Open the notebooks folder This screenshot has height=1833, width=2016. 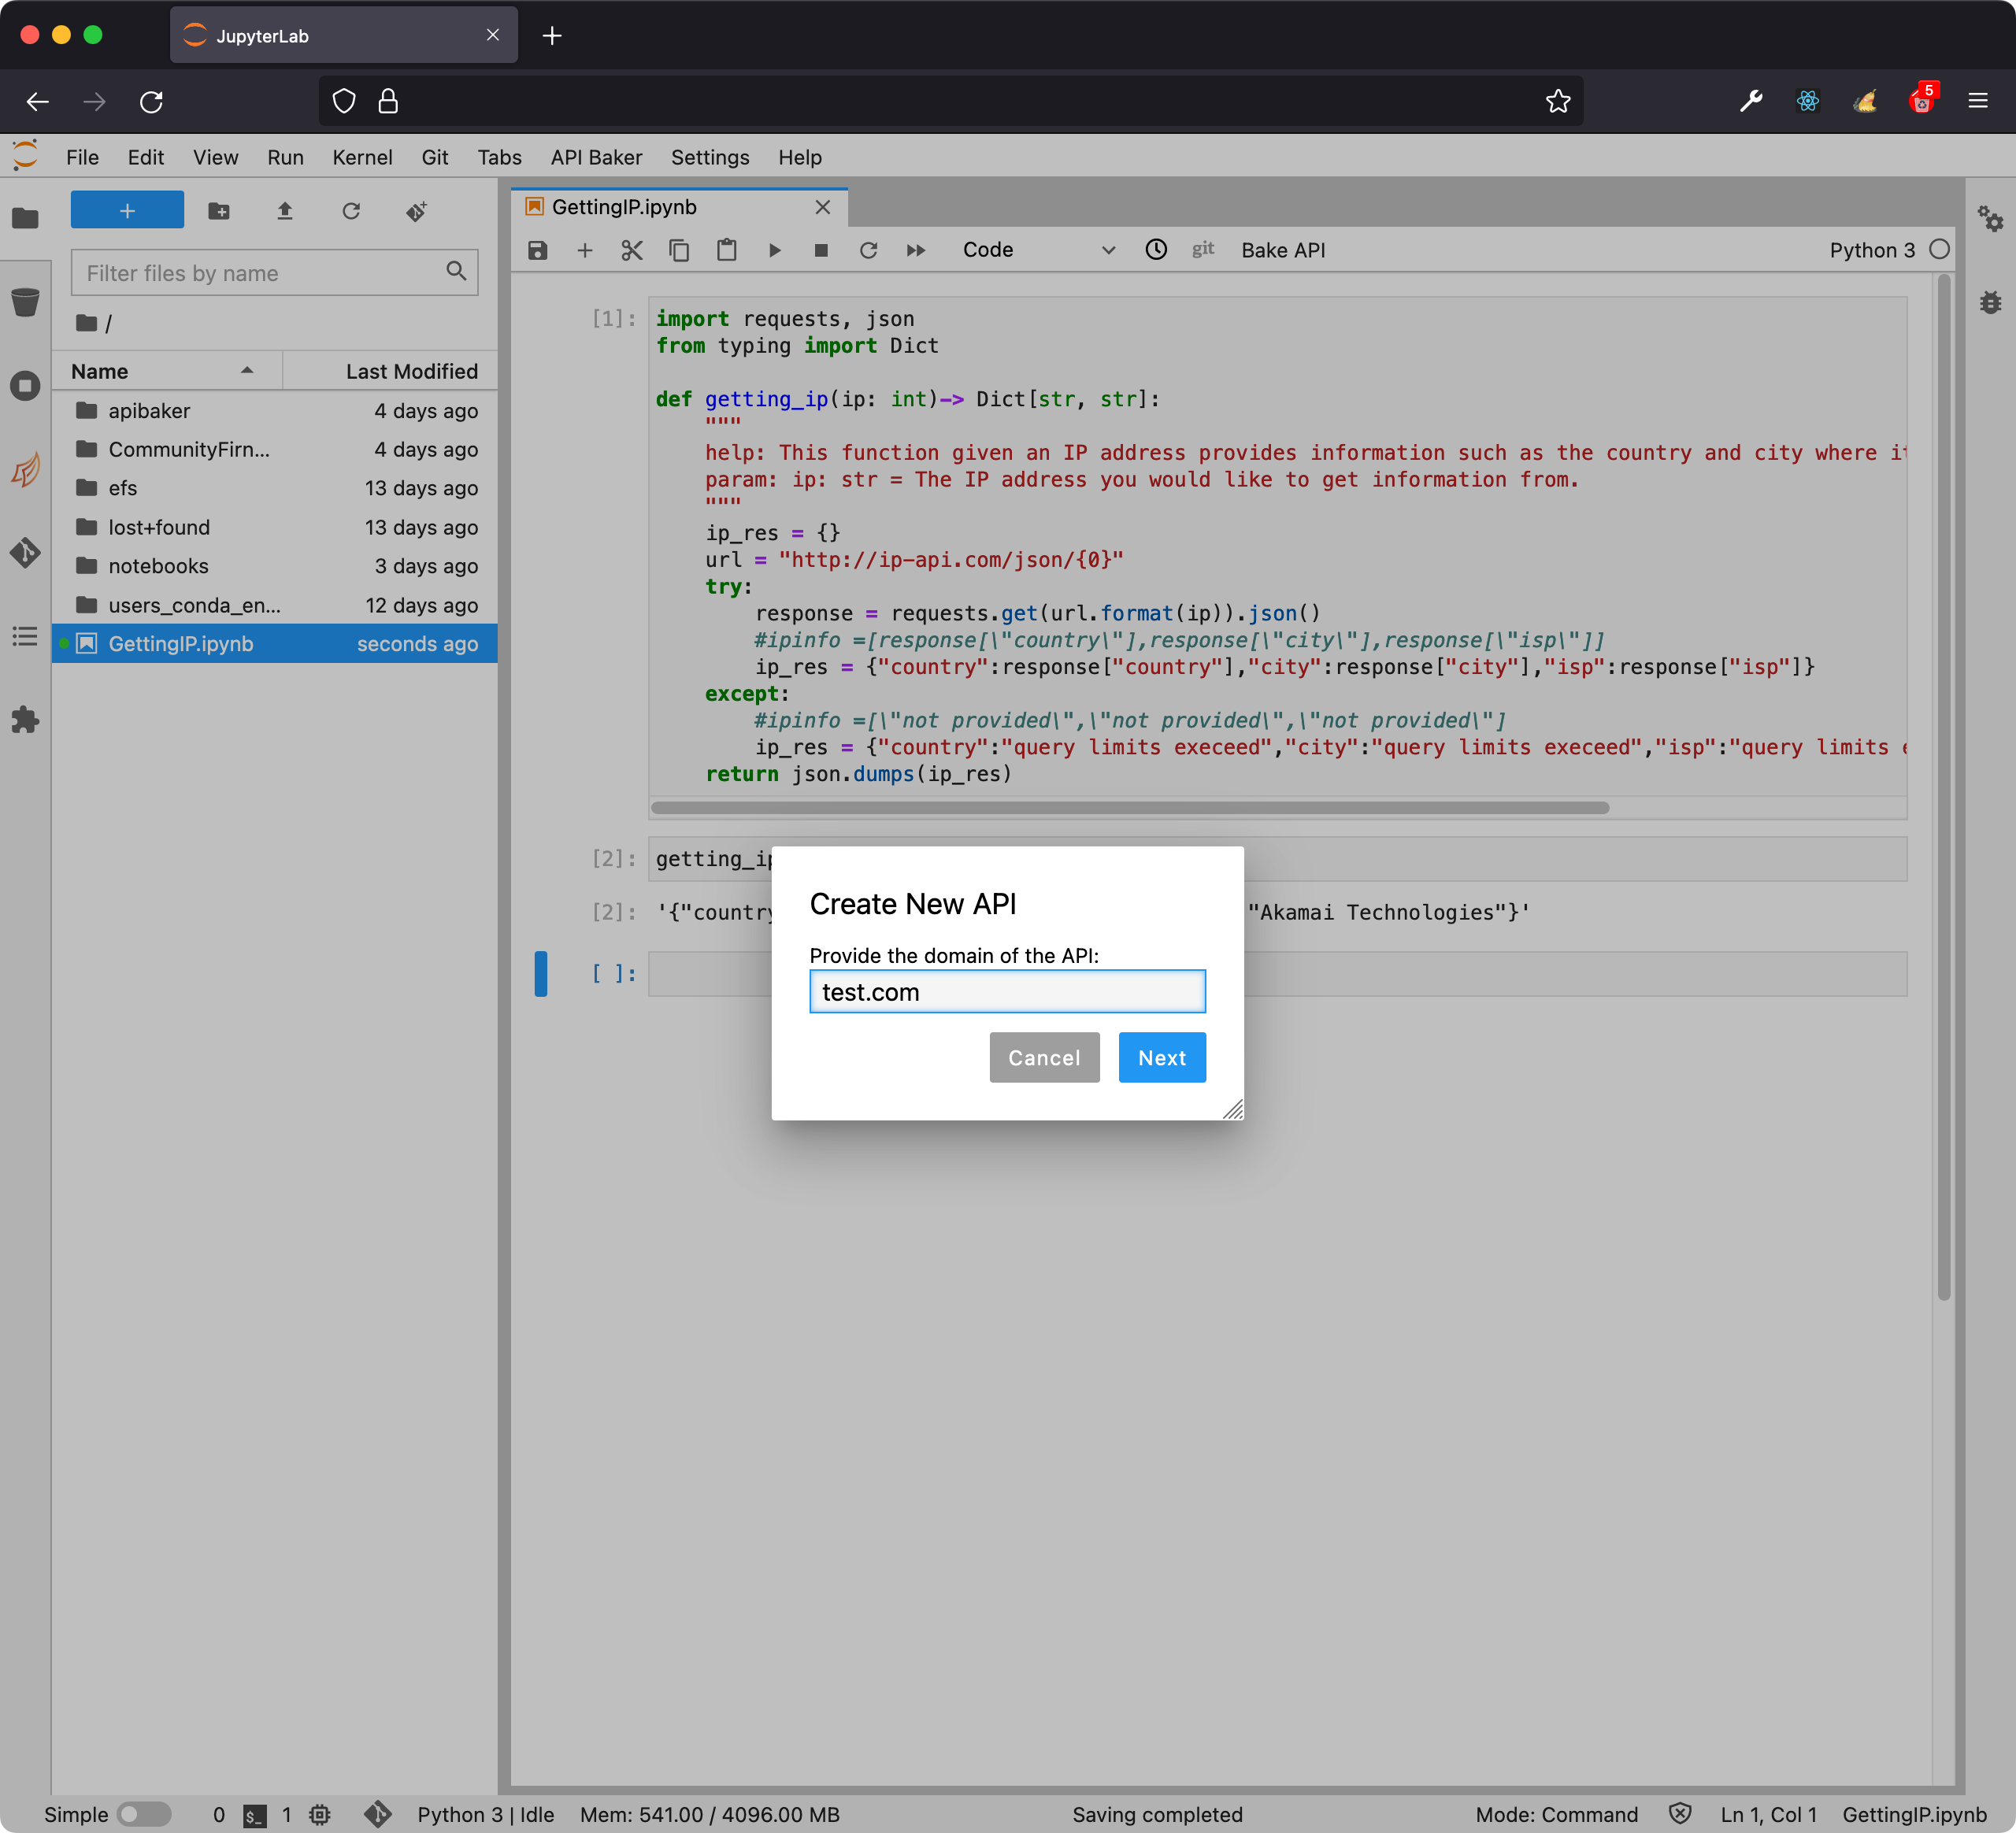[x=158, y=566]
